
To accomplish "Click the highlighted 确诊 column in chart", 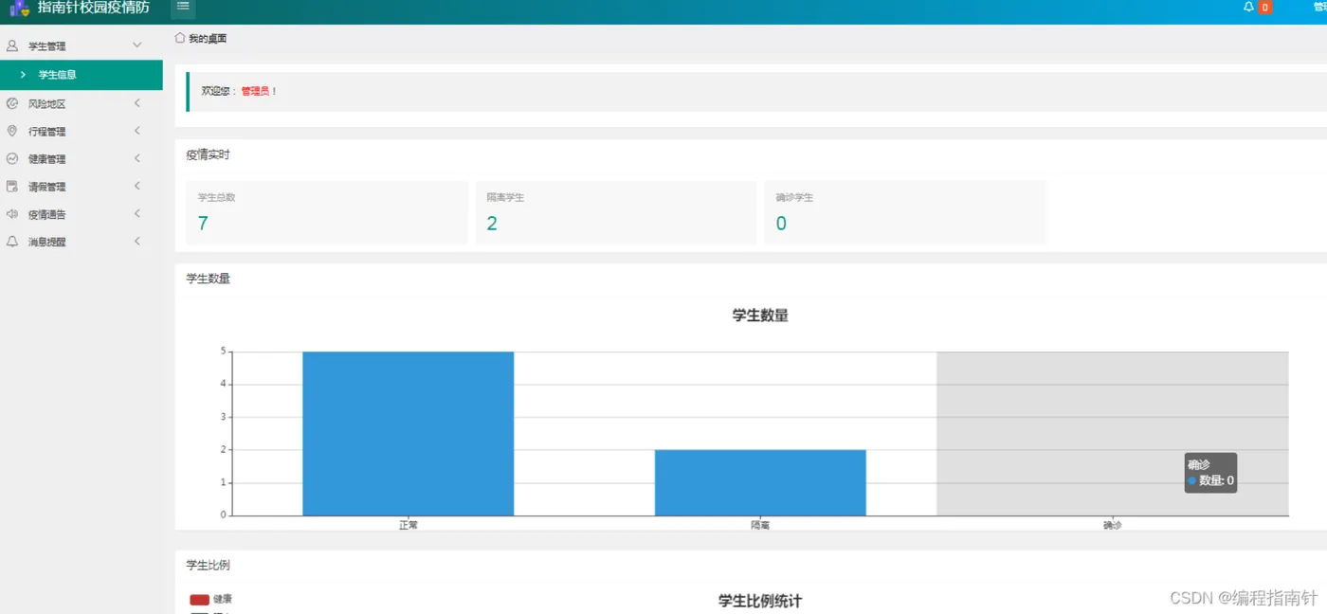I will (x=1113, y=434).
